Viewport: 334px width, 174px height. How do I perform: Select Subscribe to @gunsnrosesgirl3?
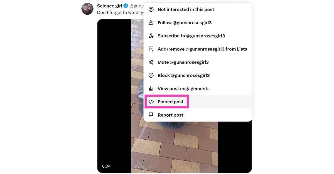click(x=191, y=36)
